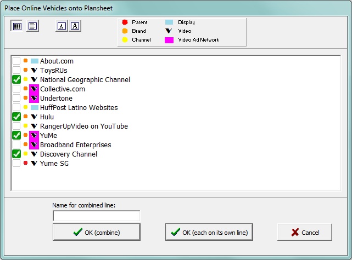Click the smaller font size icon
Image resolution: width=352 pixels, height=260 pixels.
pyautogui.click(x=62, y=26)
